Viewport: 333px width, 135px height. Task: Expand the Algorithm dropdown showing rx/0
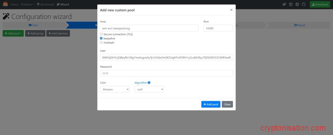149,89
